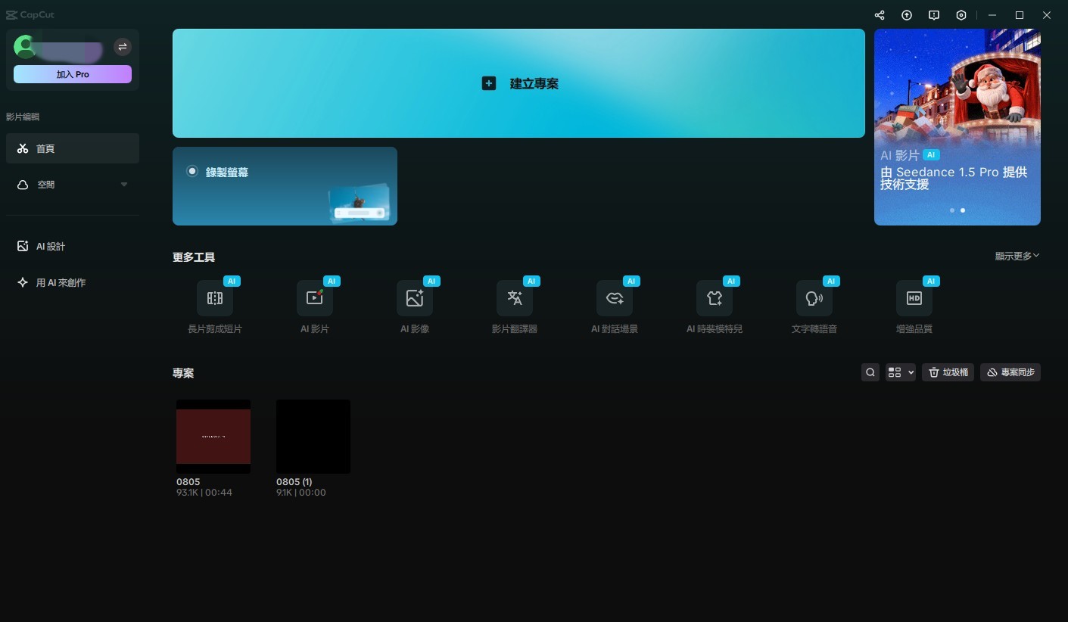Open the feedback message icon

(x=934, y=15)
